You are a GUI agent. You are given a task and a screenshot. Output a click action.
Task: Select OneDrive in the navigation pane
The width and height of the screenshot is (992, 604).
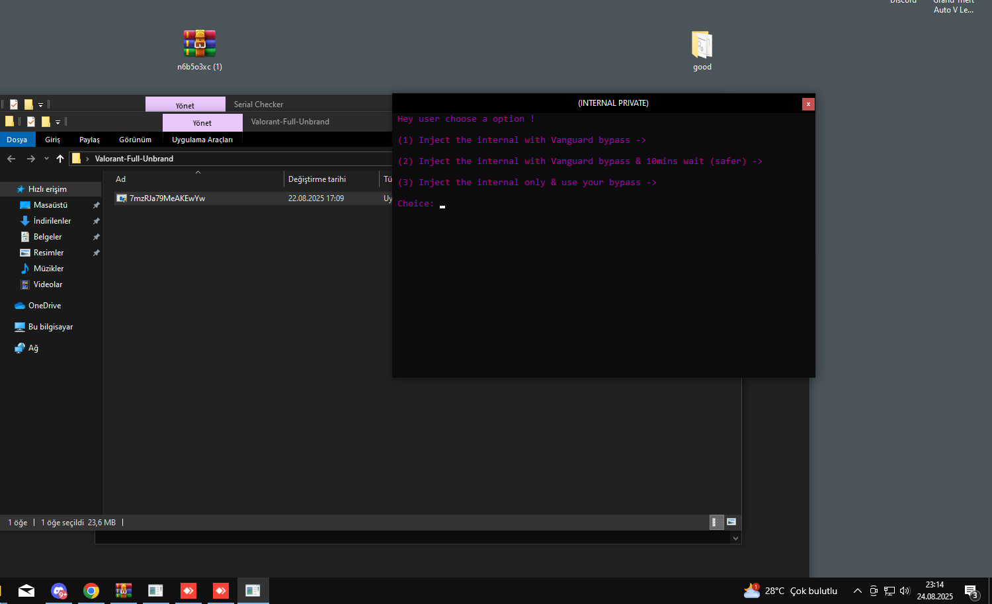(x=44, y=306)
